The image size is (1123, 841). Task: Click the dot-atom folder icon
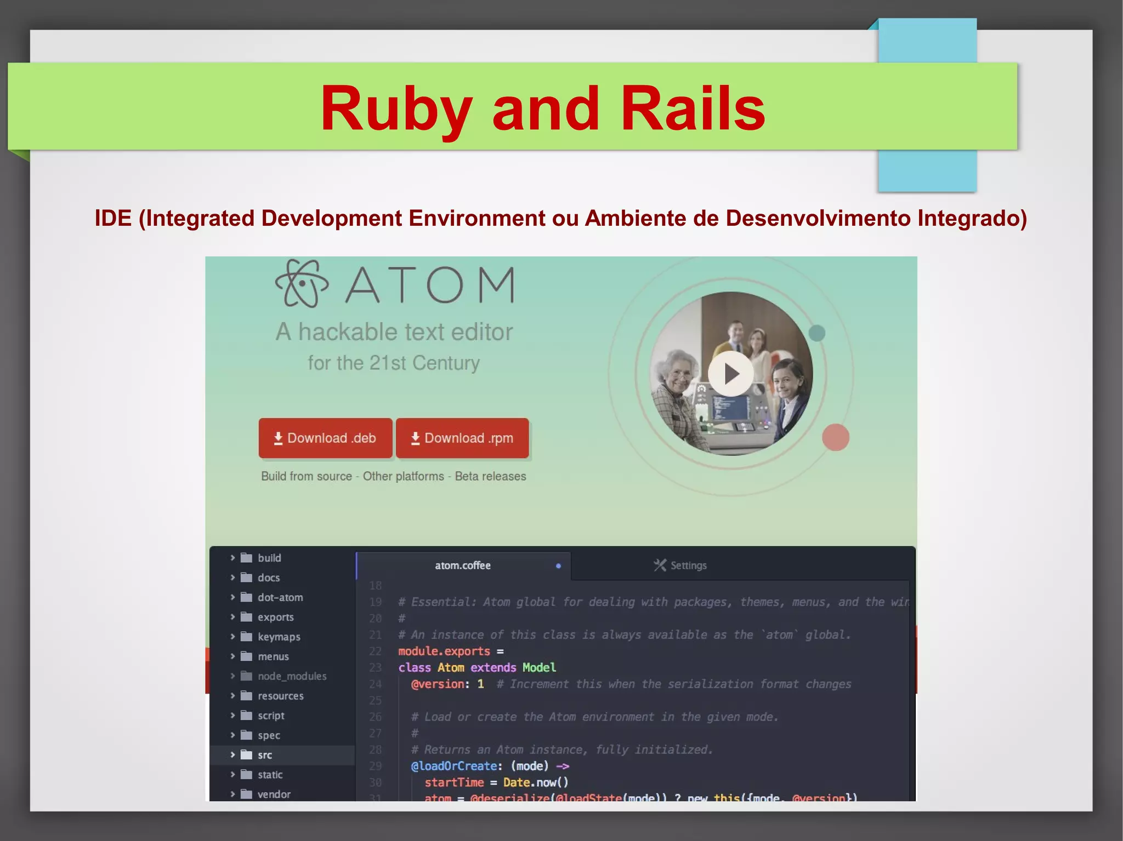tap(247, 597)
